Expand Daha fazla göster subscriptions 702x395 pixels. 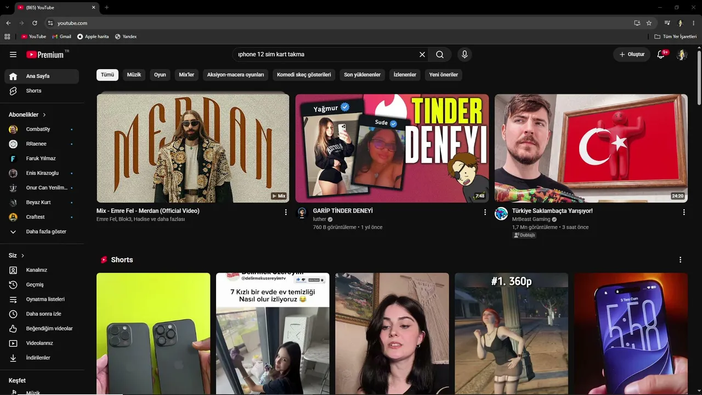pyautogui.click(x=42, y=232)
